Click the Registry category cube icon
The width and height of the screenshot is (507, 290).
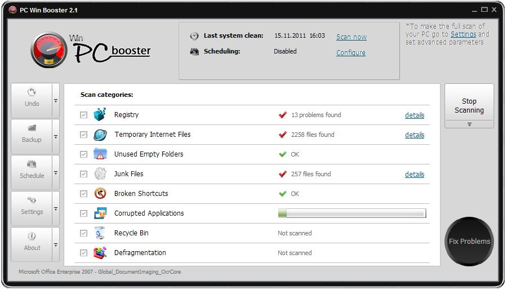coord(100,114)
